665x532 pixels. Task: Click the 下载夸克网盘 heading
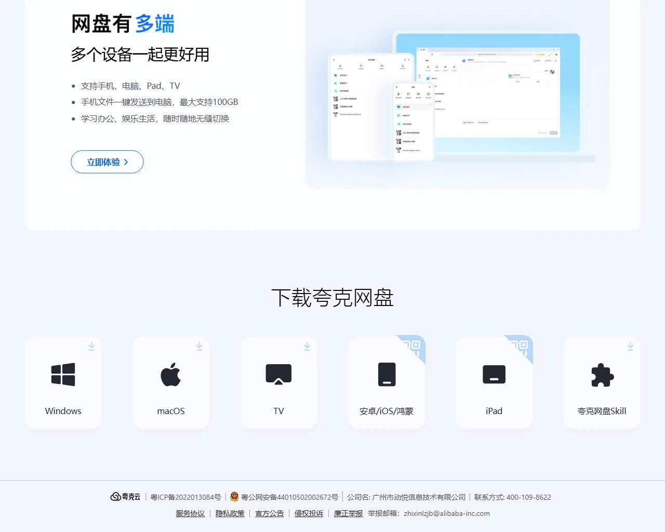(x=332, y=298)
